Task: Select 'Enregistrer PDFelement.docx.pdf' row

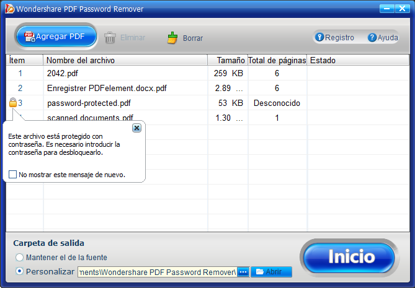Action: (x=208, y=88)
